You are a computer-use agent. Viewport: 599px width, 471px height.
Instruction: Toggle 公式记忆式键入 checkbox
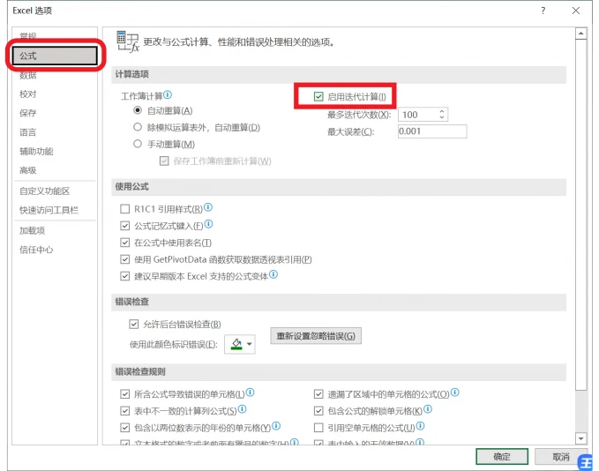coord(125,226)
